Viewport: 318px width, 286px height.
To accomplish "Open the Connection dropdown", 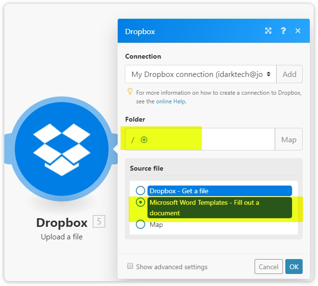I will click(x=201, y=74).
